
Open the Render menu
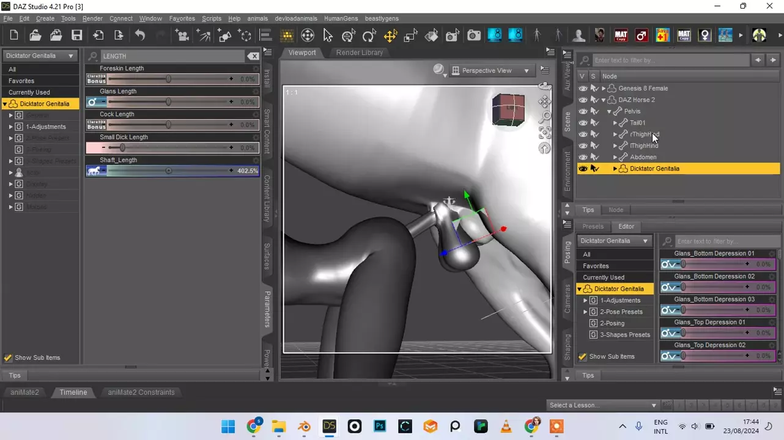click(x=92, y=18)
